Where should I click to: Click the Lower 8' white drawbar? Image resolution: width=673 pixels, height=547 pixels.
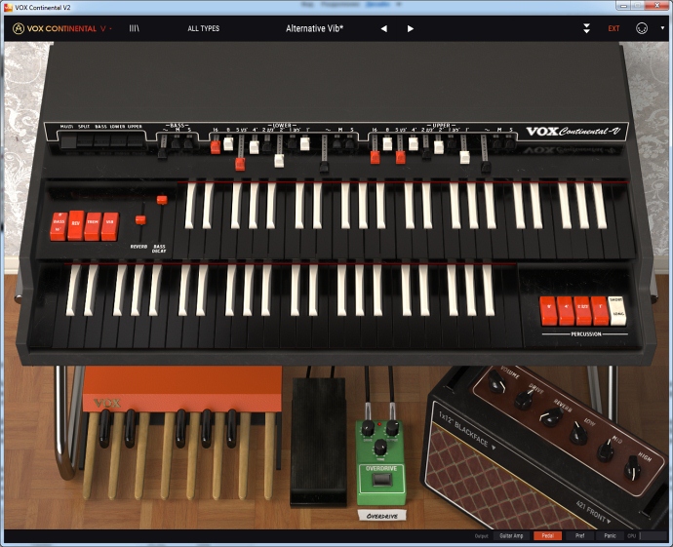pyautogui.click(x=228, y=143)
